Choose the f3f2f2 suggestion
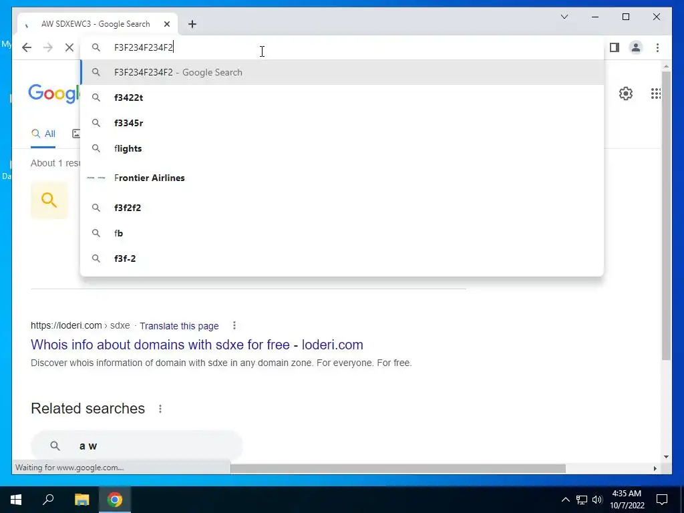Image resolution: width=684 pixels, height=513 pixels. (x=343, y=208)
